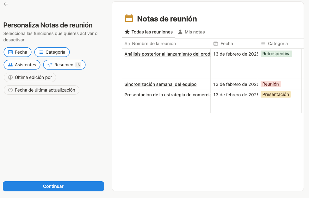Viewport: 309px width, 198px height.
Task: Click the list icon in Categoría column header
Action: pos(263,44)
